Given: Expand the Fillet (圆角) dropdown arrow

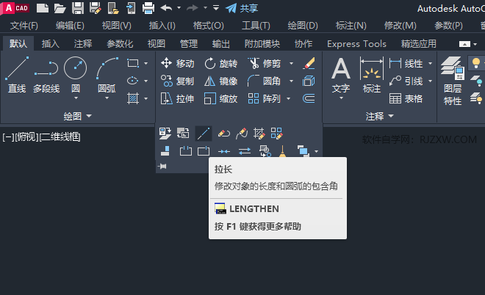Looking at the screenshot, I should click(292, 81).
